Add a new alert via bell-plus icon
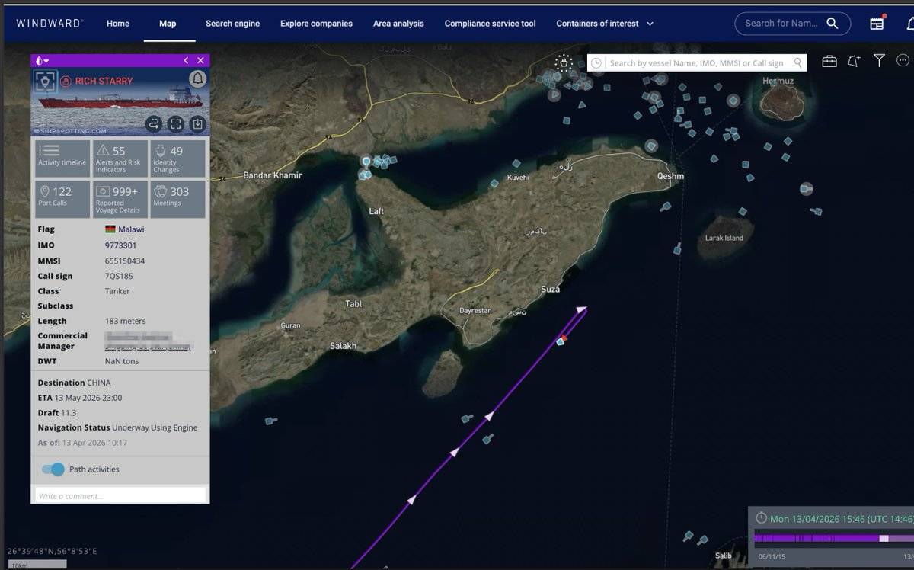The image size is (914, 570). [854, 61]
